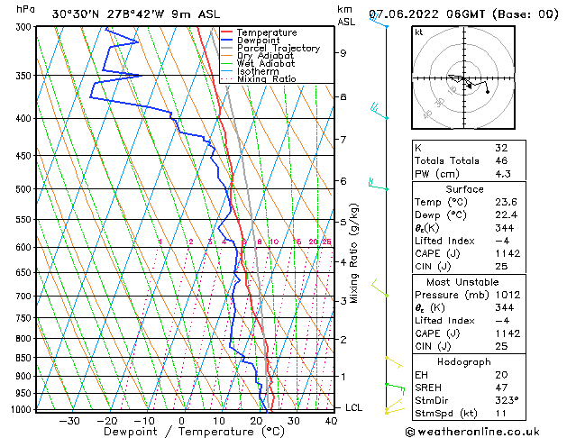Select the Isotherm legend entry
The width and height of the screenshot is (567, 438).
click(250, 71)
